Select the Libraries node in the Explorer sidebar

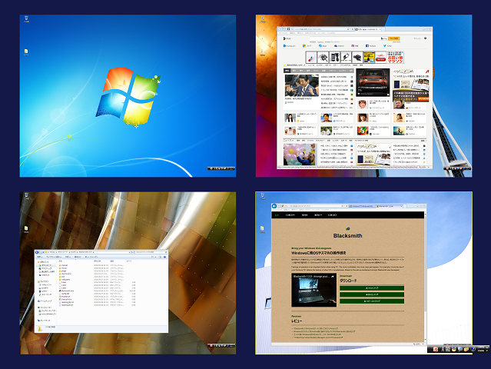[43, 281]
